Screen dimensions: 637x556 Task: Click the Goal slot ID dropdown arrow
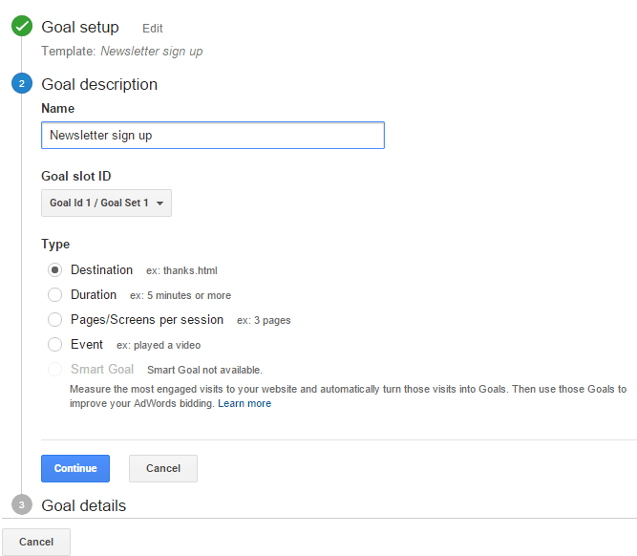(160, 203)
